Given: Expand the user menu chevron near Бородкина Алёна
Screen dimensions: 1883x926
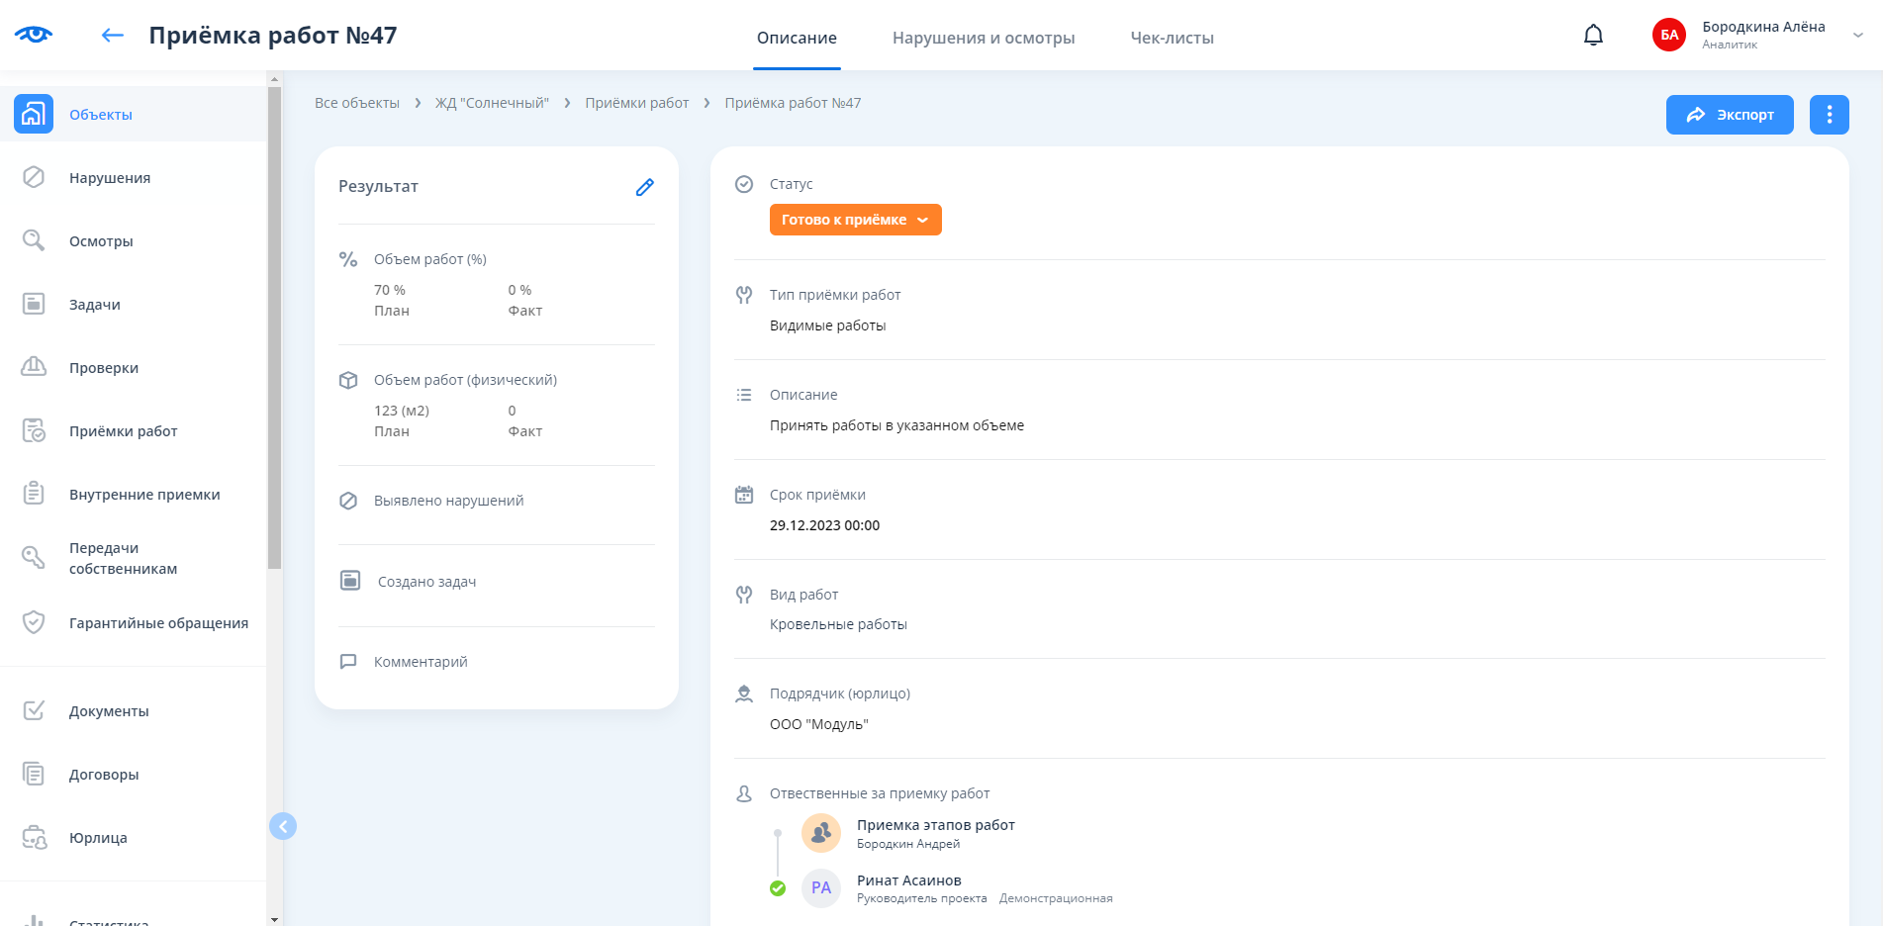Looking at the screenshot, I should (x=1857, y=35).
